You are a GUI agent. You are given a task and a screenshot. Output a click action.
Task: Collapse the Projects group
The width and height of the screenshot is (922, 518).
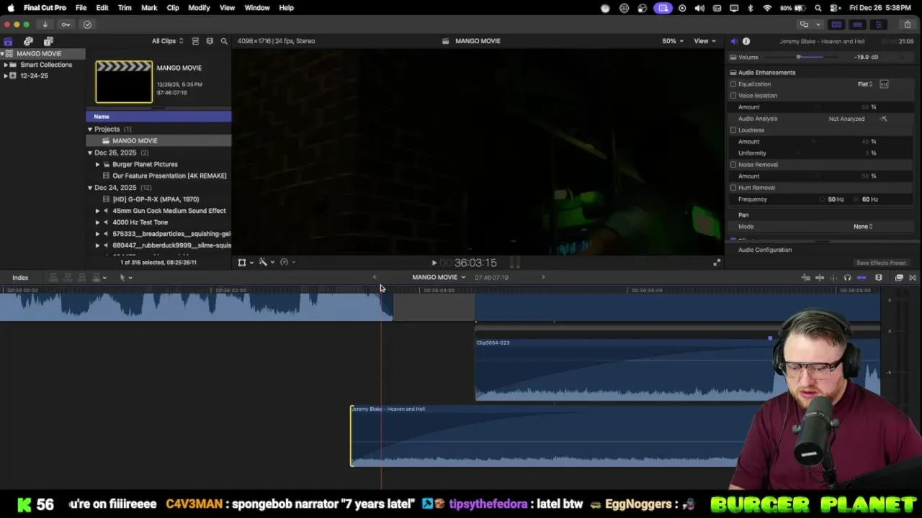click(x=90, y=129)
